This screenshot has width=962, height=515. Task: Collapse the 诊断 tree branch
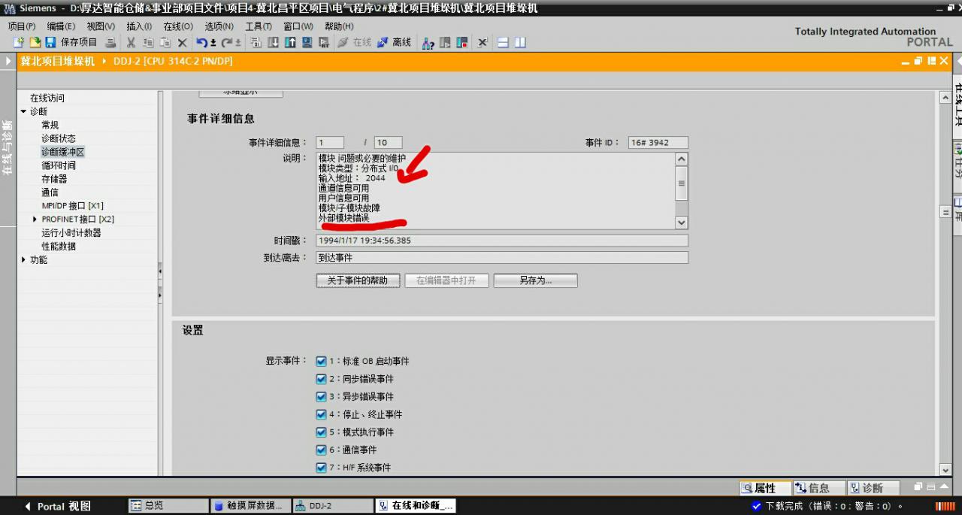click(x=23, y=111)
